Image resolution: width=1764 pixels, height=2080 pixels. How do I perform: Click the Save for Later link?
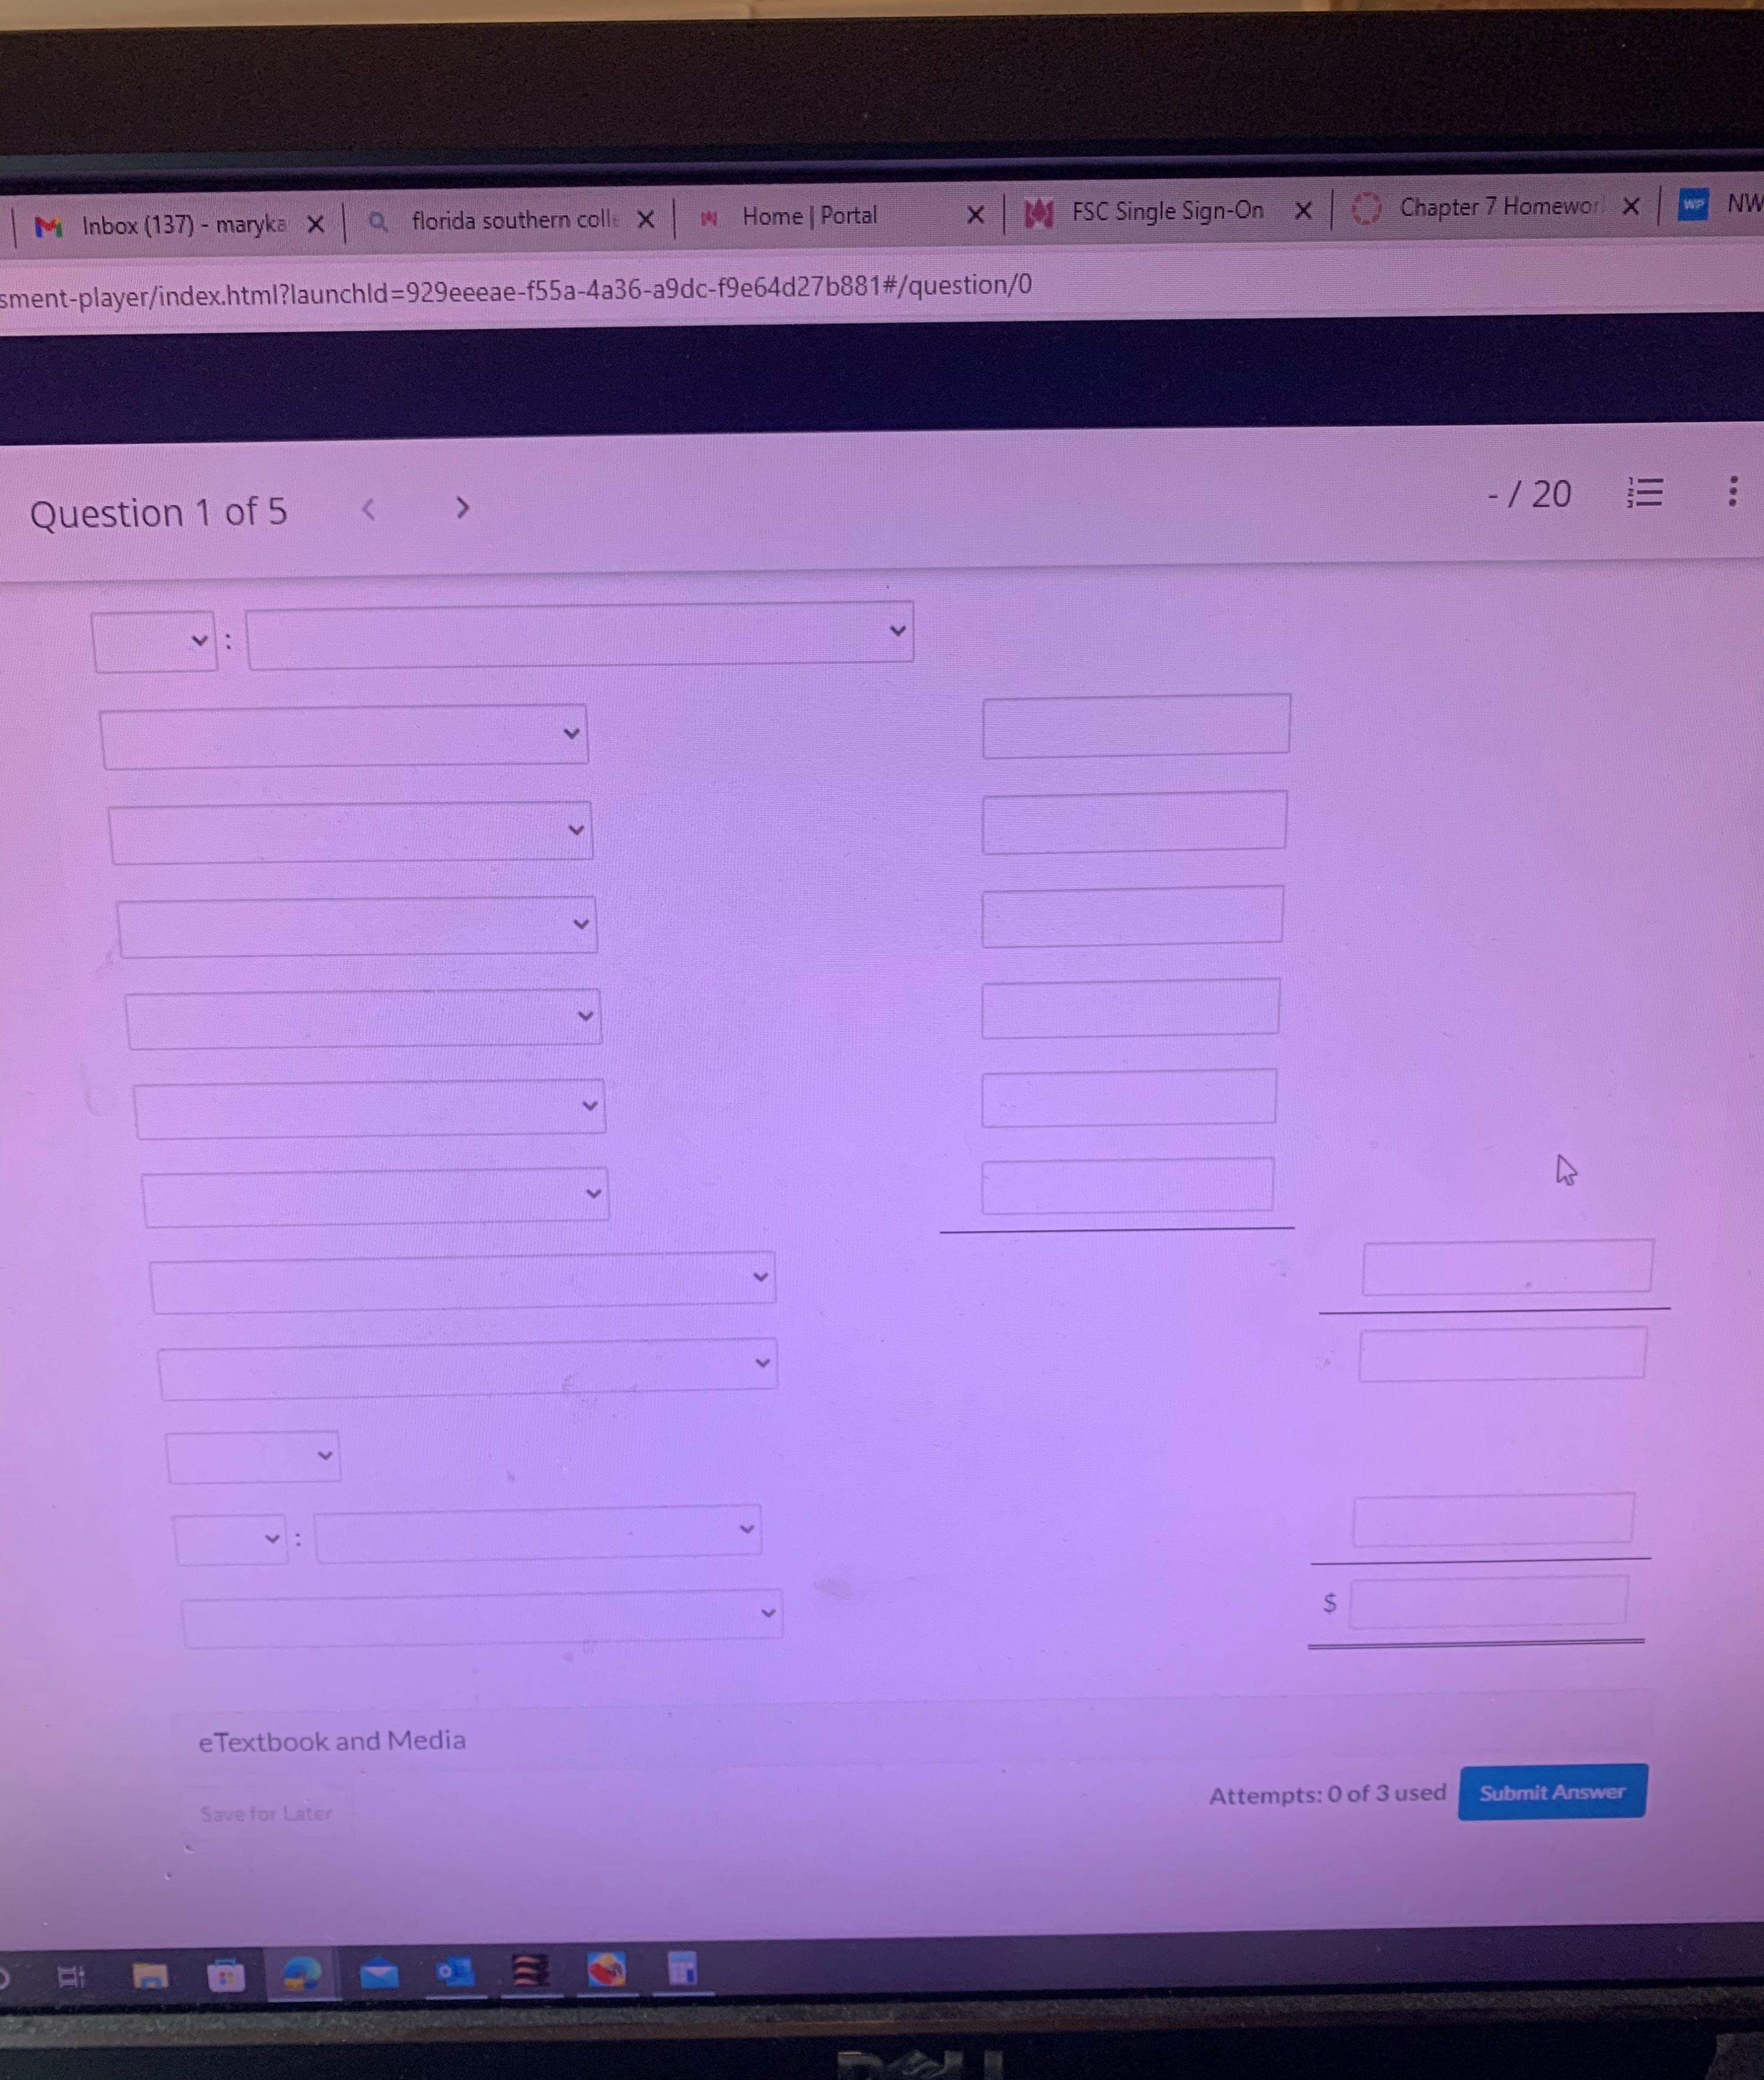[x=266, y=1813]
